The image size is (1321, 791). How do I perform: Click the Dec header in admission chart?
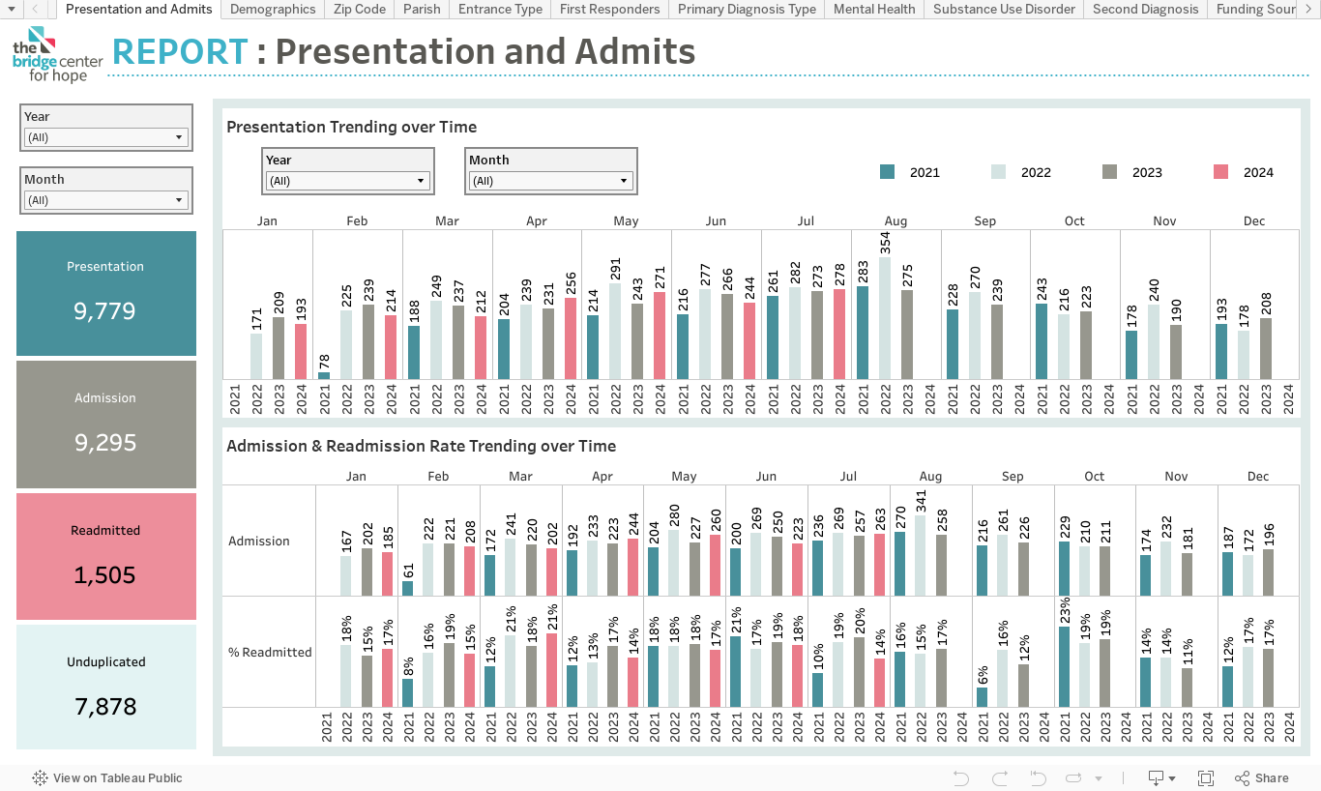click(x=1258, y=476)
